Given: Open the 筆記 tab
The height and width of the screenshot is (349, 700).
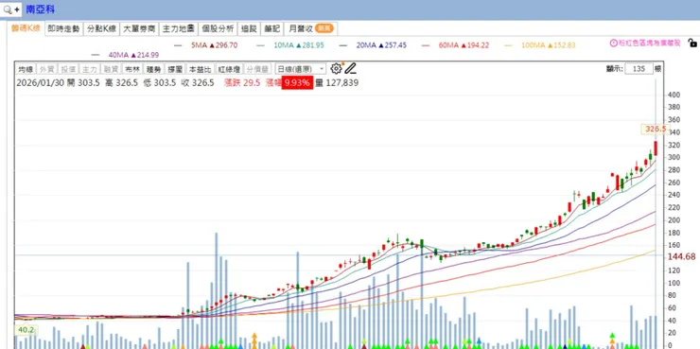Looking at the screenshot, I should tap(271, 29).
